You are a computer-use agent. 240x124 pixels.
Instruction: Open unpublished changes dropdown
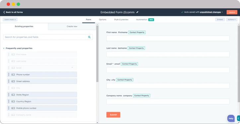211,12
